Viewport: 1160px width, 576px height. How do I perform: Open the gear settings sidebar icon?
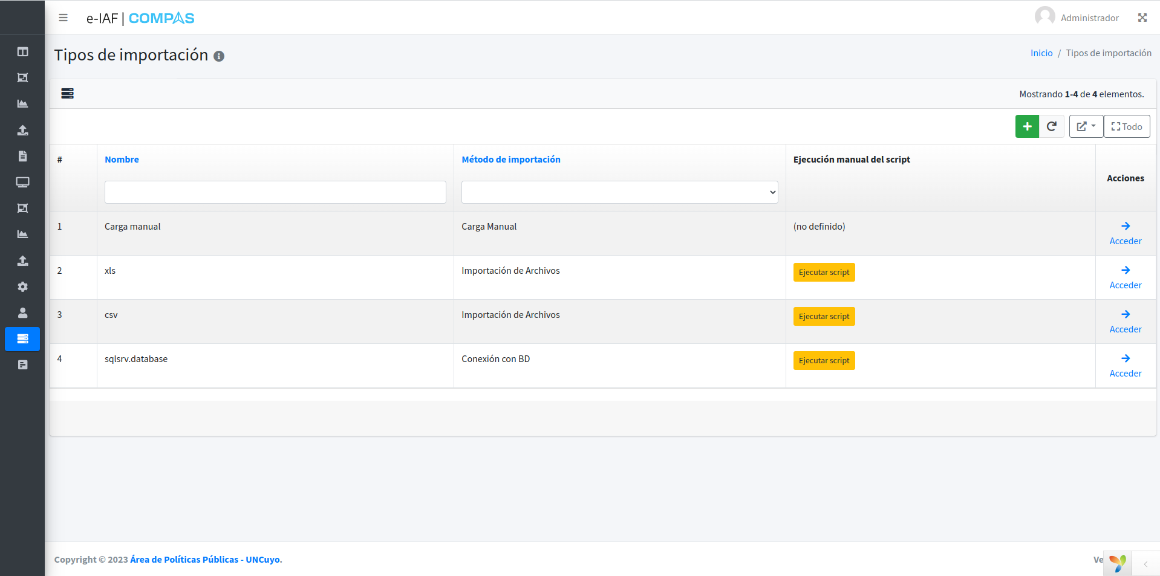tap(22, 286)
